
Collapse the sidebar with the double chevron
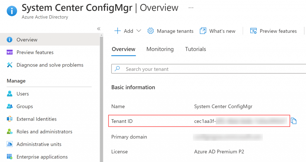pyautogui.click(x=99, y=29)
